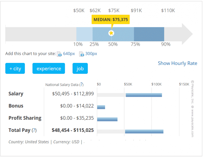Click the blue Salary range bar

tap(144, 95)
